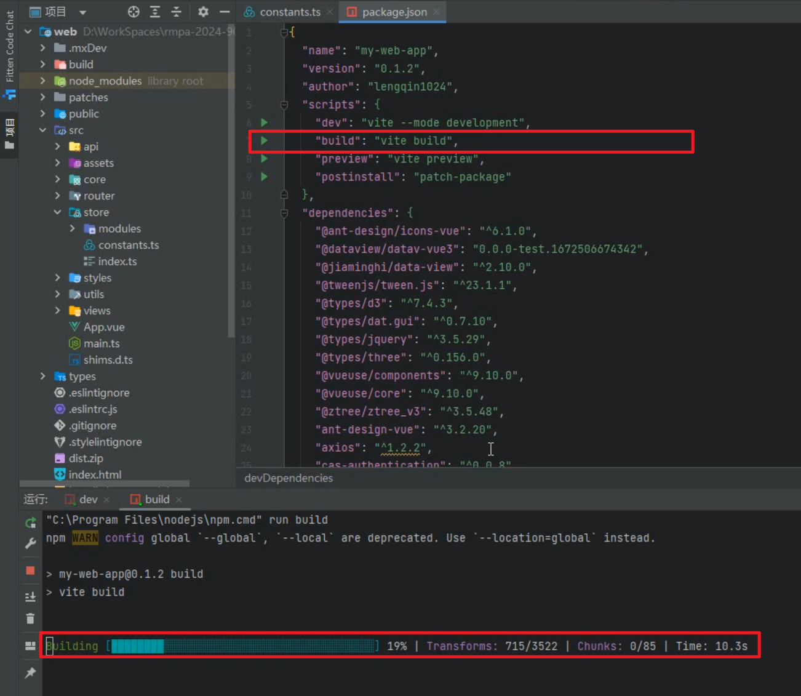
Task: Click scroll to end icon in Run panel
Action: [30, 596]
